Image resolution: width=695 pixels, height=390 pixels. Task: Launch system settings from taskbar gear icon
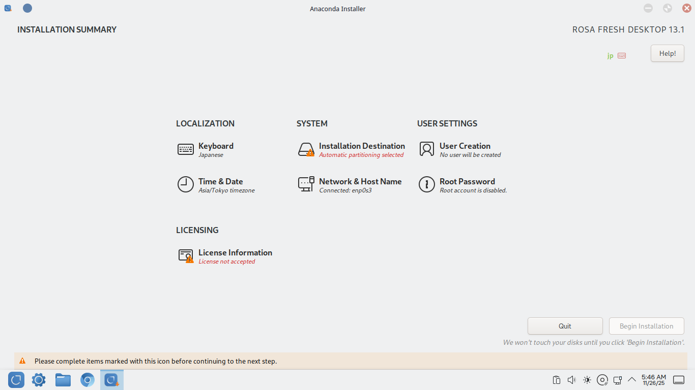coord(39,380)
